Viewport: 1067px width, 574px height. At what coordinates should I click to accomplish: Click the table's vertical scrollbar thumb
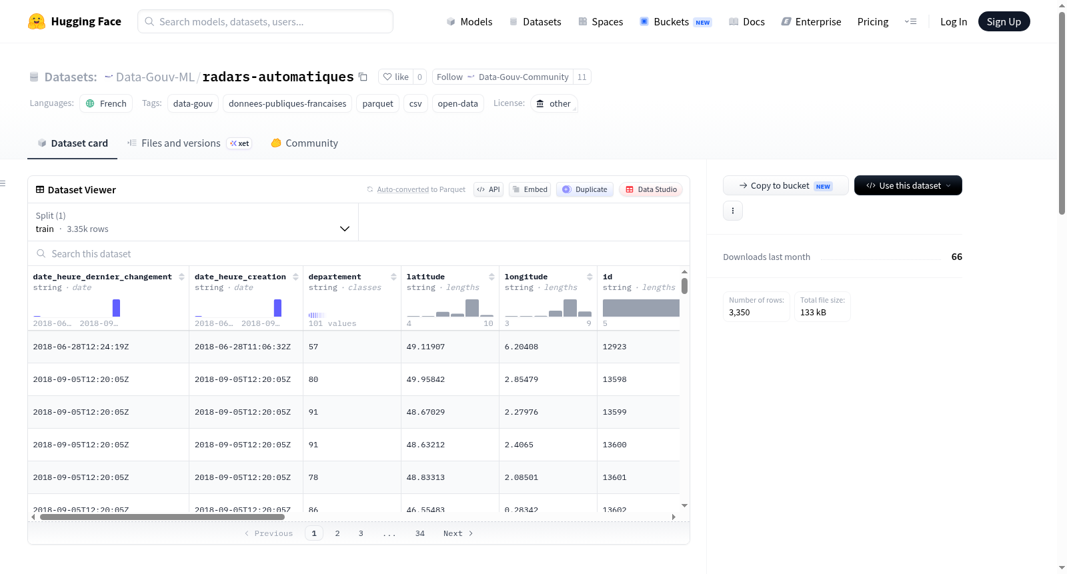click(x=684, y=286)
